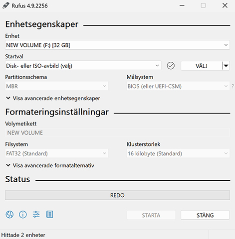The image size is (235, 239).
Task: Open the About info icon
Action: click(x=23, y=215)
